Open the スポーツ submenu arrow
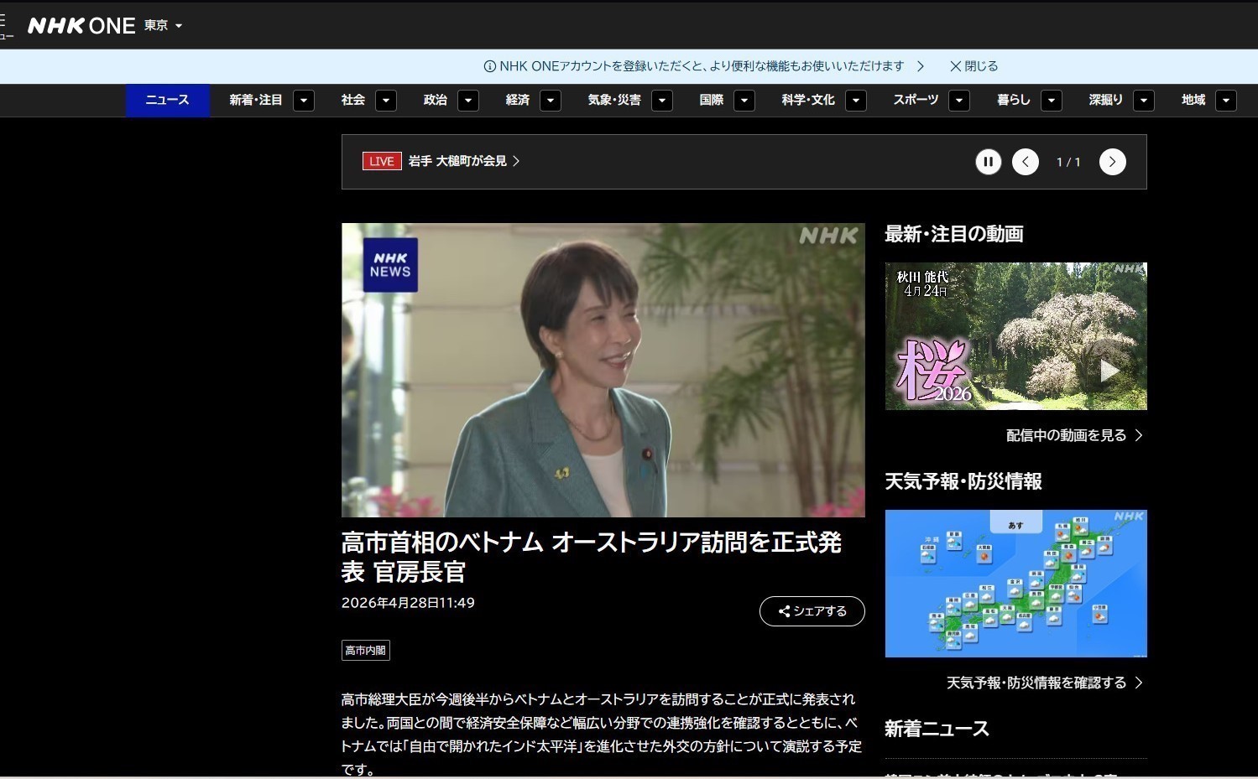The image size is (1258, 779). coord(959,101)
